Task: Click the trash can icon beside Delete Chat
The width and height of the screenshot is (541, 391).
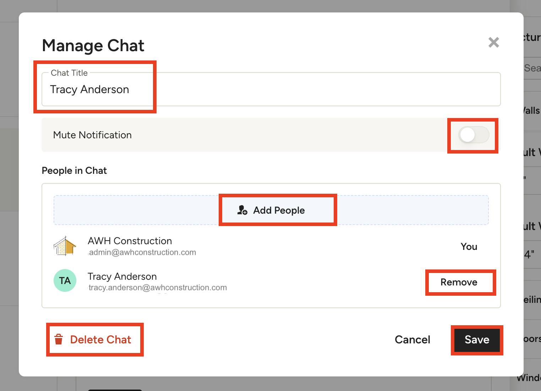Action: tap(59, 339)
